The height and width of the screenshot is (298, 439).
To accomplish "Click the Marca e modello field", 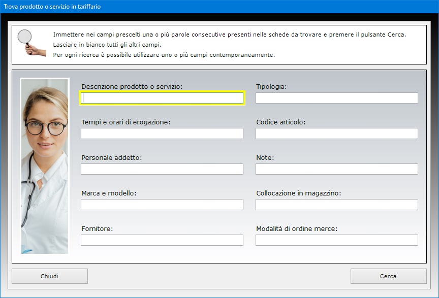I will [x=162, y=205].
